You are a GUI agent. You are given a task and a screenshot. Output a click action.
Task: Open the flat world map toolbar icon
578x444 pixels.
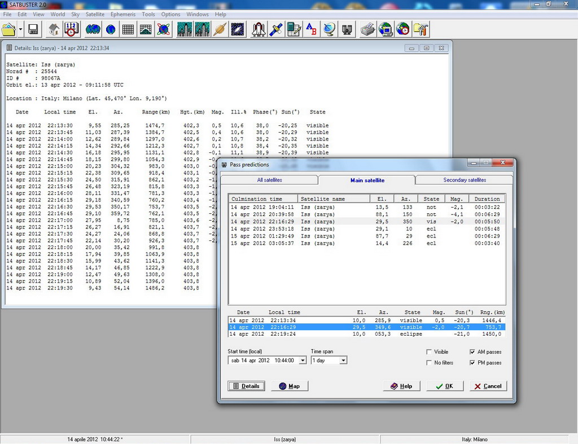coord(93,29)
